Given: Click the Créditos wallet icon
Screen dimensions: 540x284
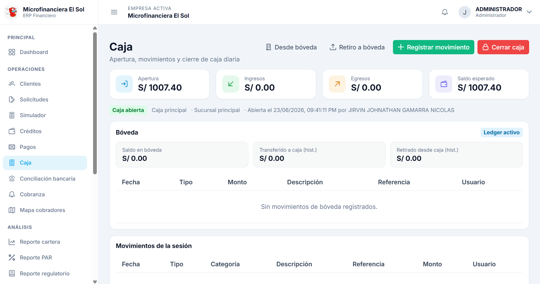Looking at the screenshot, I should point(12,131).
